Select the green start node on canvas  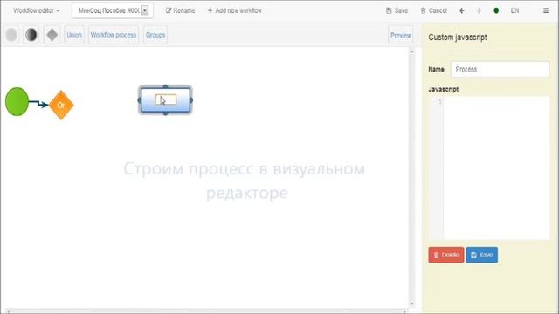[17, 101]
